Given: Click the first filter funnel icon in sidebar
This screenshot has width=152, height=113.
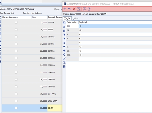Looking at the screenshot, I should (x=64, y=35).
